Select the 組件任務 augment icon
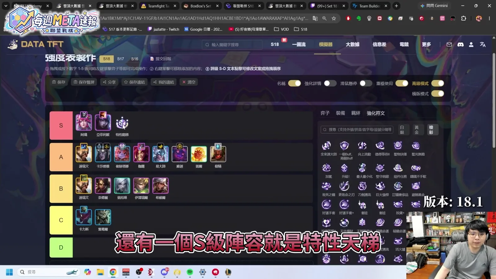 click(398, 168)
